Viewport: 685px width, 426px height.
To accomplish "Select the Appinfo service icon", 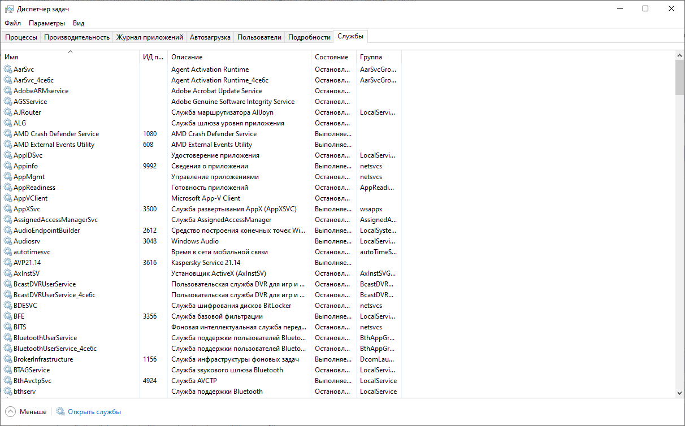I will click(8, 166).
